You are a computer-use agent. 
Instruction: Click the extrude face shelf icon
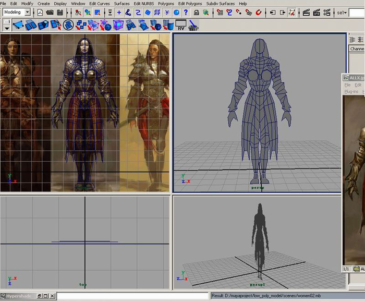(43, 25)
